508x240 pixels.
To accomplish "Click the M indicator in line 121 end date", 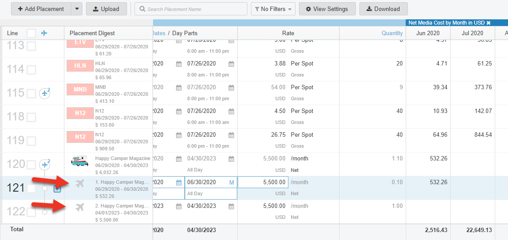I will click(x=232, y=182).
